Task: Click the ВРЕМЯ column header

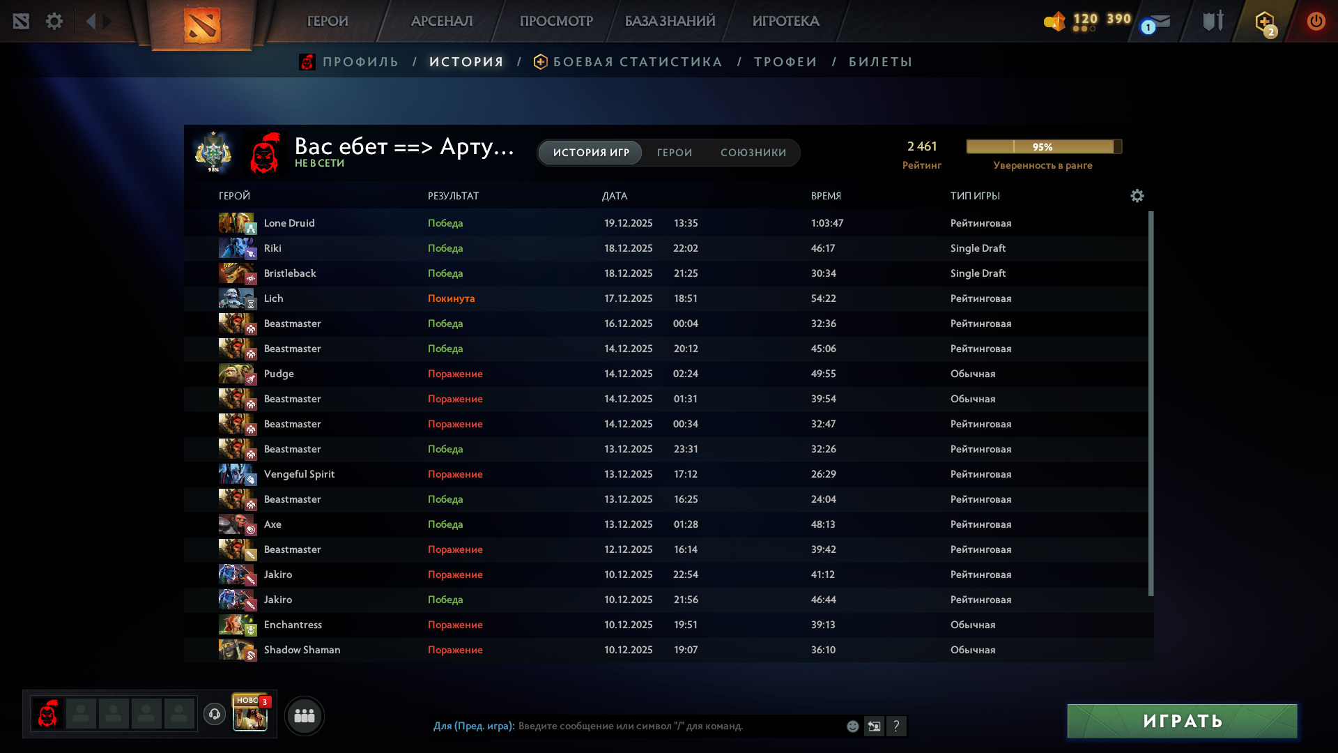Action: [x=826, y=196]
